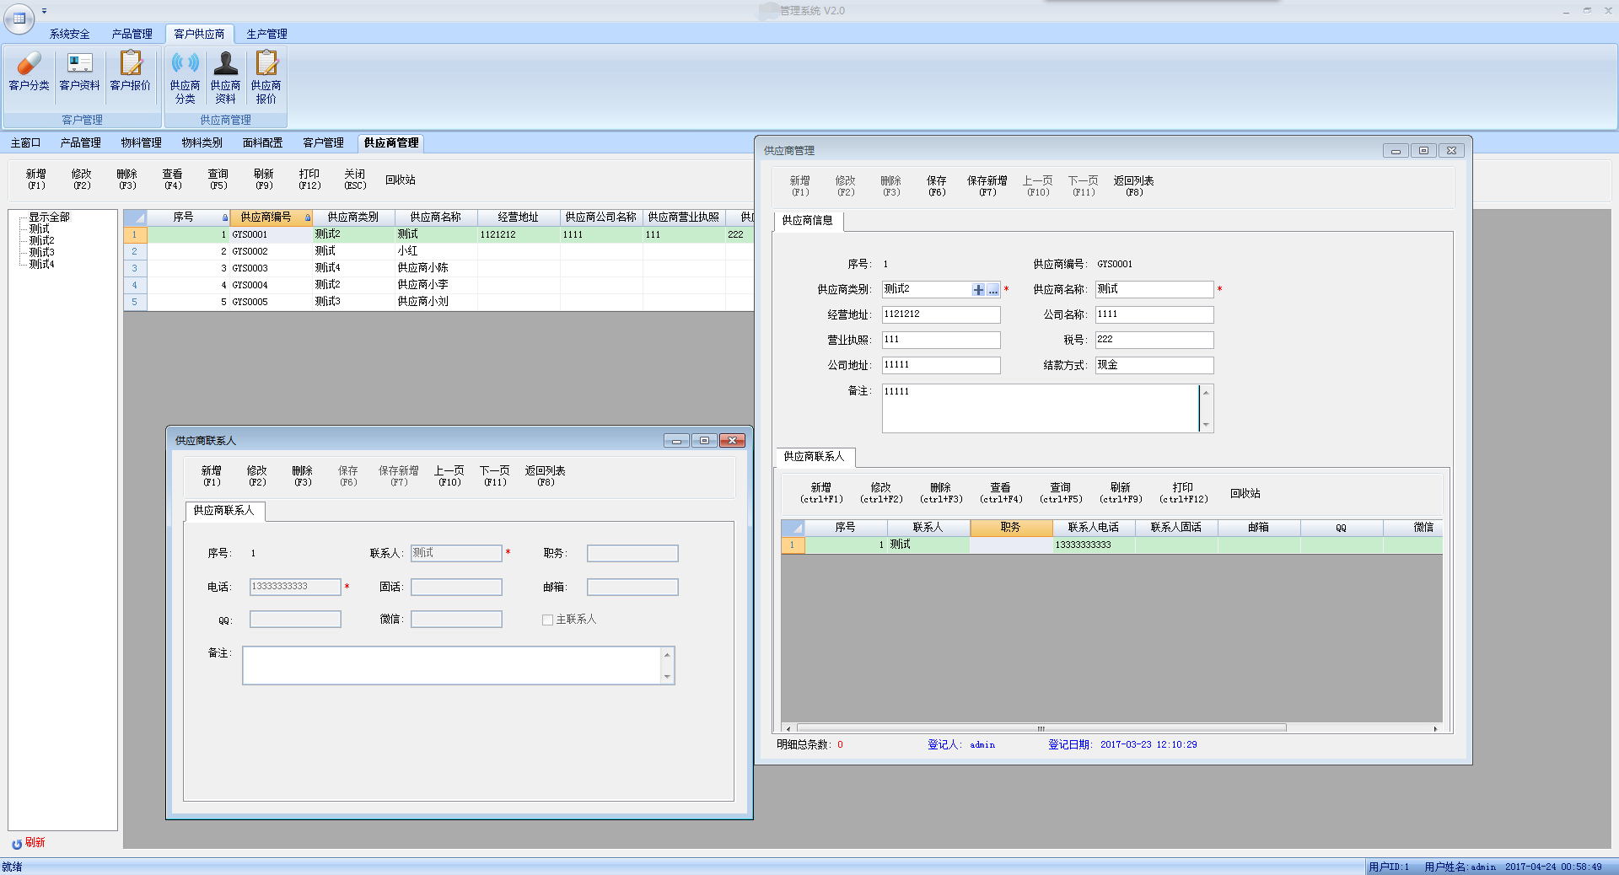Click 查询 (ctrl+F5) in contact toolbar

(1061, 493)
